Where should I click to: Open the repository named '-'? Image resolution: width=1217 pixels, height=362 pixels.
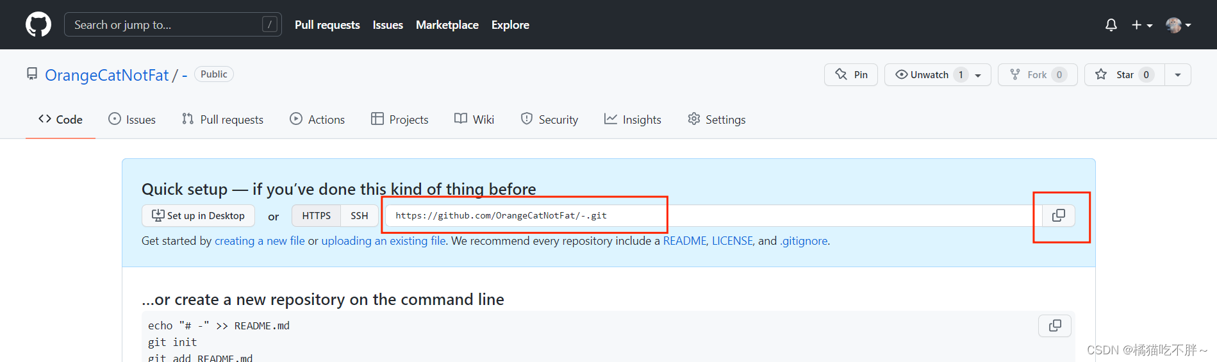tap(185, 75)
